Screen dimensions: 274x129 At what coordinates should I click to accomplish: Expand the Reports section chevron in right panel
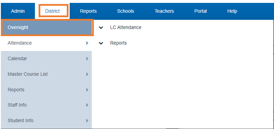[101, 43]
